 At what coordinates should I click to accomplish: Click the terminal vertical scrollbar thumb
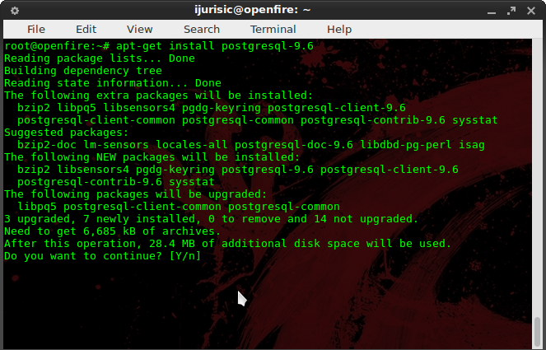click(x=537, y=331)
